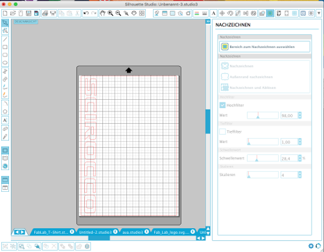Click Außenrand nachzeichnen
Viewport: 324px width, 252px height.
tap(247, 76)
